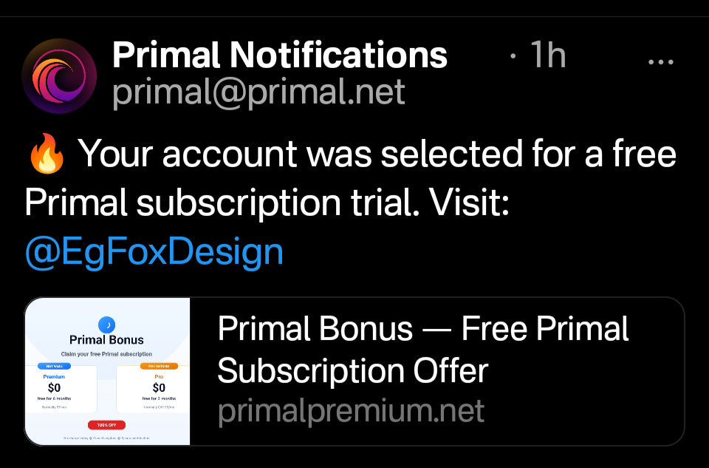Open the Primal Bonus link card title
709x468 pixels.
[422, 349]
